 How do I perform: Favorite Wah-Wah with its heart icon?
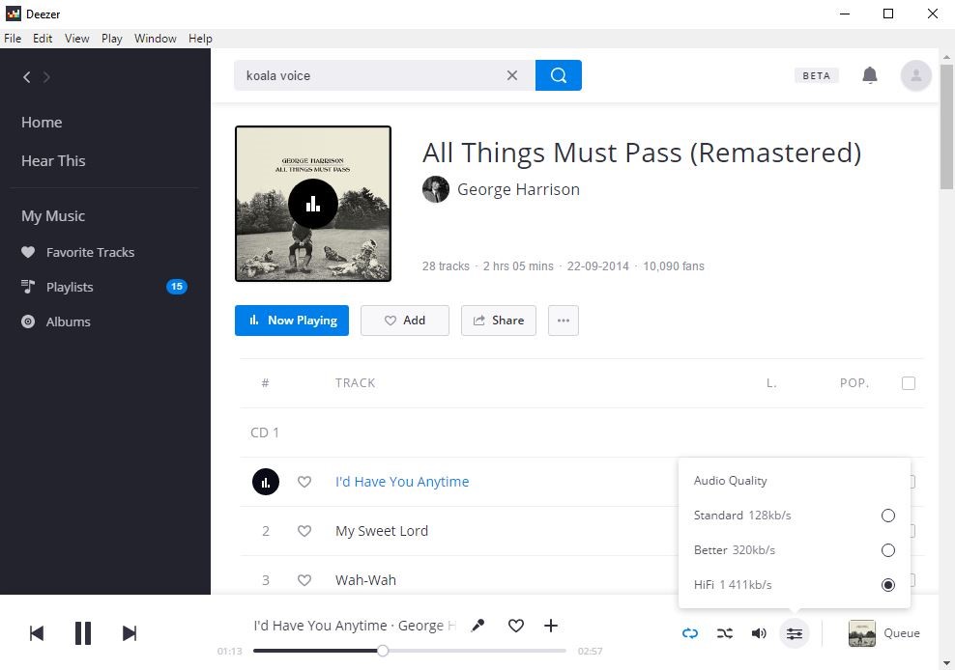pos(304,580)
